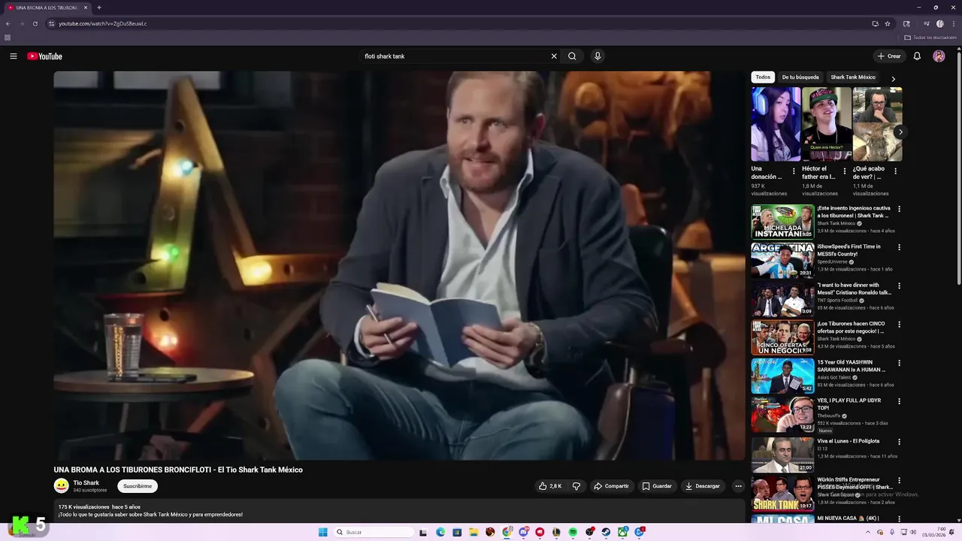Open more actions ellipsis under the video

pyautogui.click(x=738, y=486)
